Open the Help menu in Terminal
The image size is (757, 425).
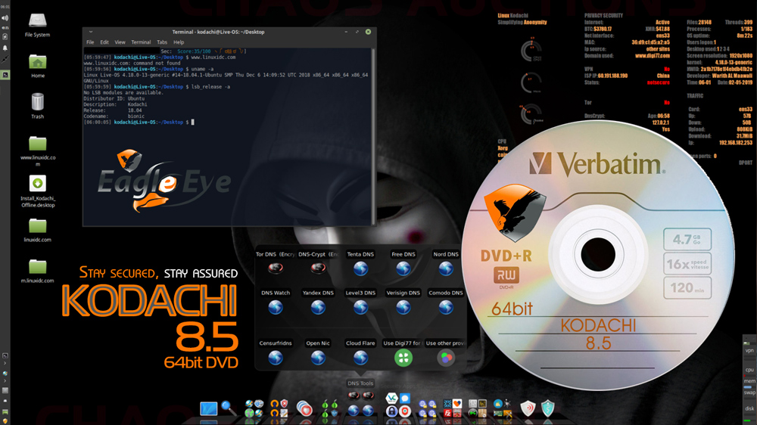[179, 42]
